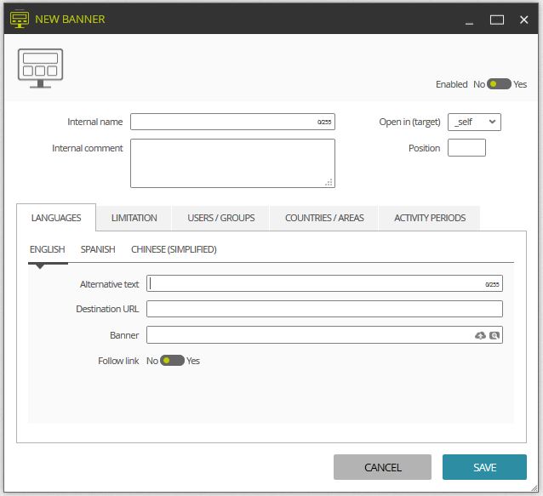Open the 'Open in (target)' dropdown

point(474,122)
